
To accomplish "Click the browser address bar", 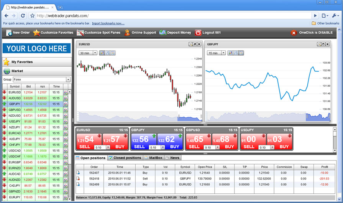I will [172, 16].
